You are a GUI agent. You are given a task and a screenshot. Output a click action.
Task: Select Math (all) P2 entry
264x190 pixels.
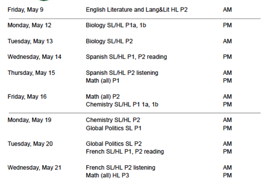pos(102,97)
